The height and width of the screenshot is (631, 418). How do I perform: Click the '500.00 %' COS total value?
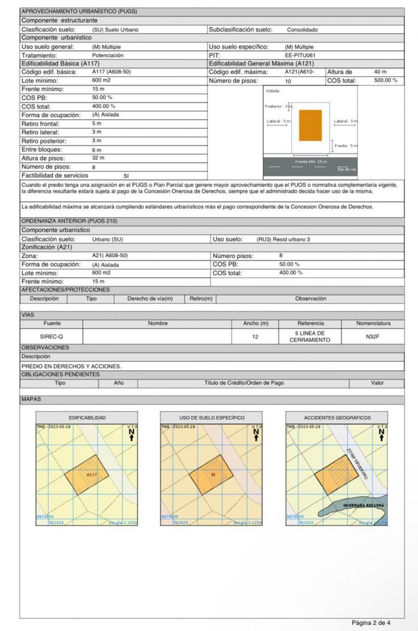click(386, 80)
